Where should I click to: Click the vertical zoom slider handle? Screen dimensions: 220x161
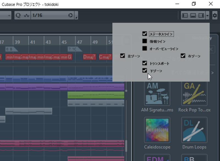(x=126, y=91)
